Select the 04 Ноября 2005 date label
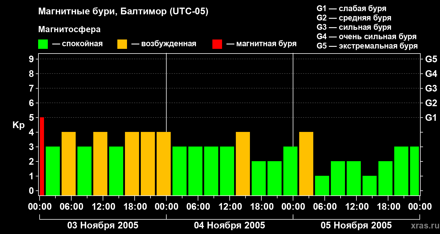Screen dimensions: 440x234 point(229,226)
